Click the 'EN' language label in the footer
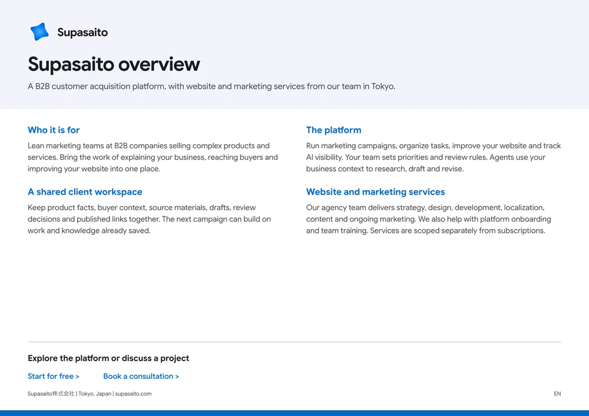Screen dimensions: 589x416 click(557, 394)
